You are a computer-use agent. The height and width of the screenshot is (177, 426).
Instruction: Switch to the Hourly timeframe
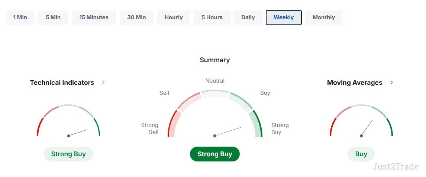click(174, 17)
